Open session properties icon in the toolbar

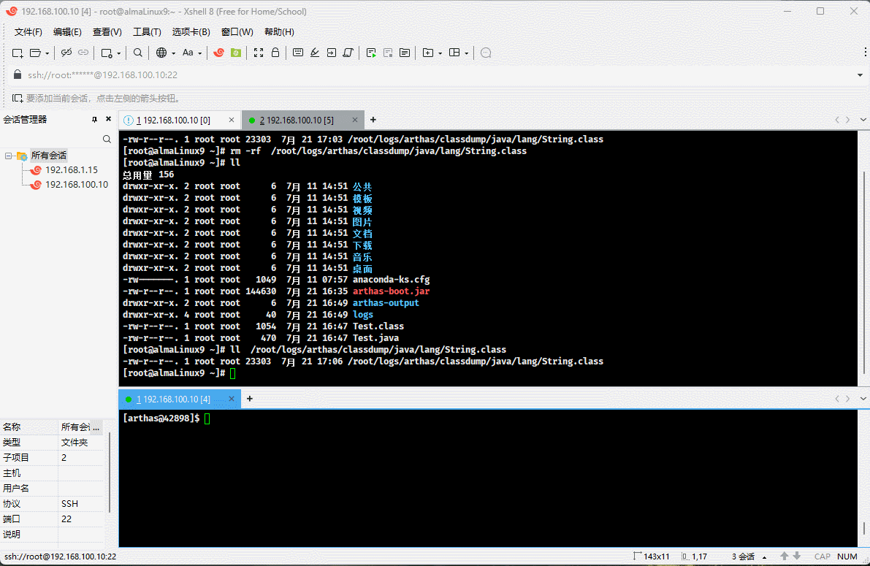click(107, 53)
